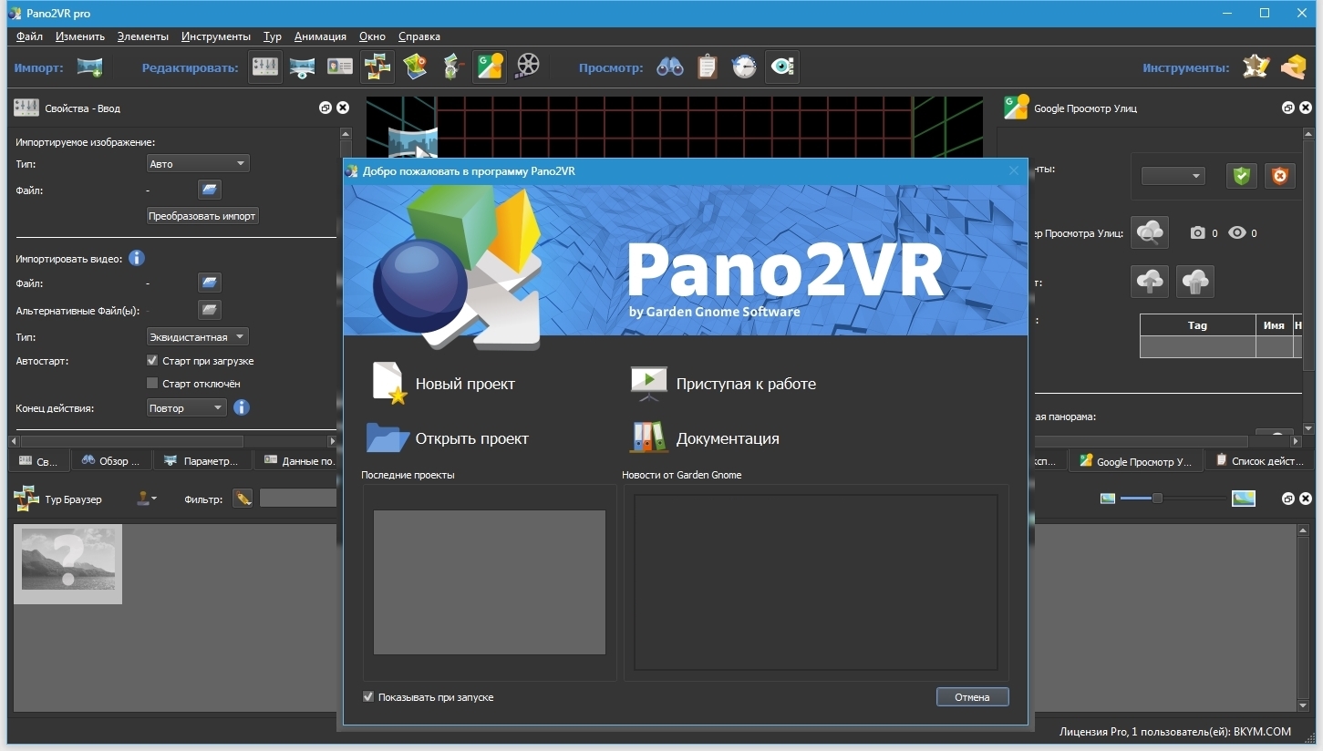Switch to the Параметр... tab

202,461
